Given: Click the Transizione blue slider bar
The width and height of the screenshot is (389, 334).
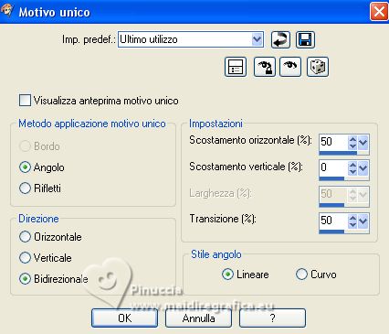Looking at the screenshot, I should pos(331,232).
